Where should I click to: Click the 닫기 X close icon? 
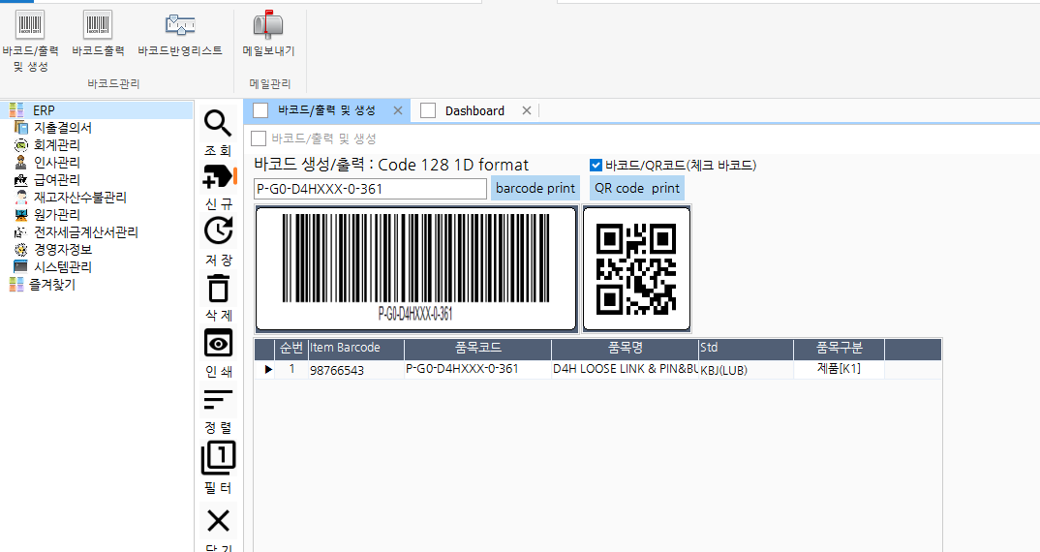point(218,521)
